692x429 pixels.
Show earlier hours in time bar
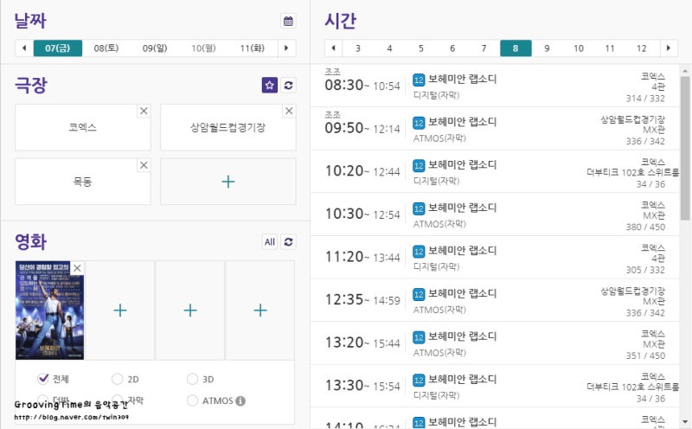pyautogui.click(x=334, y=48)
